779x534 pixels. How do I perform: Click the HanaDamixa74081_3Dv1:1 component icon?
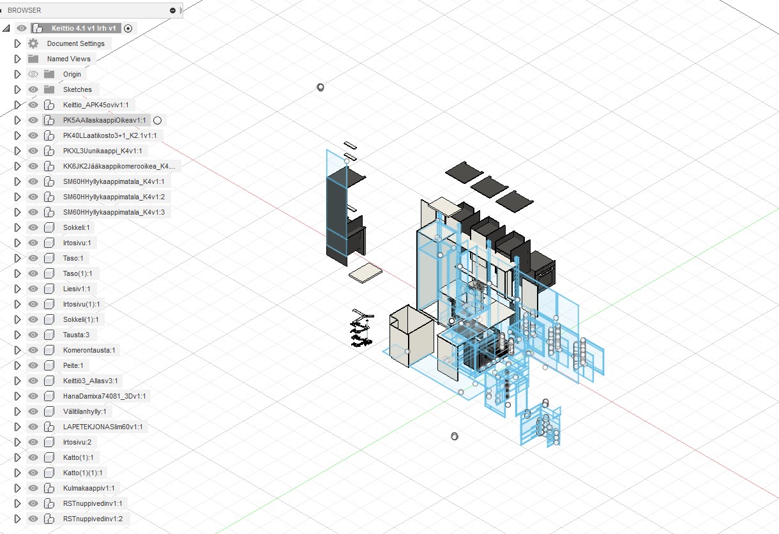pyautogui.click(x=49, y=396)
